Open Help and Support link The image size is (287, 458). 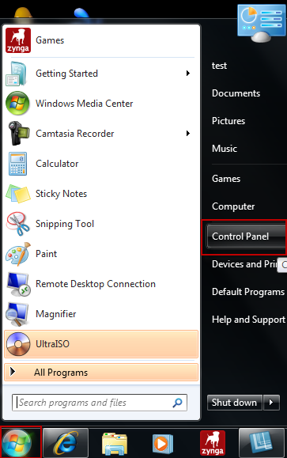[x=248, y=320]
